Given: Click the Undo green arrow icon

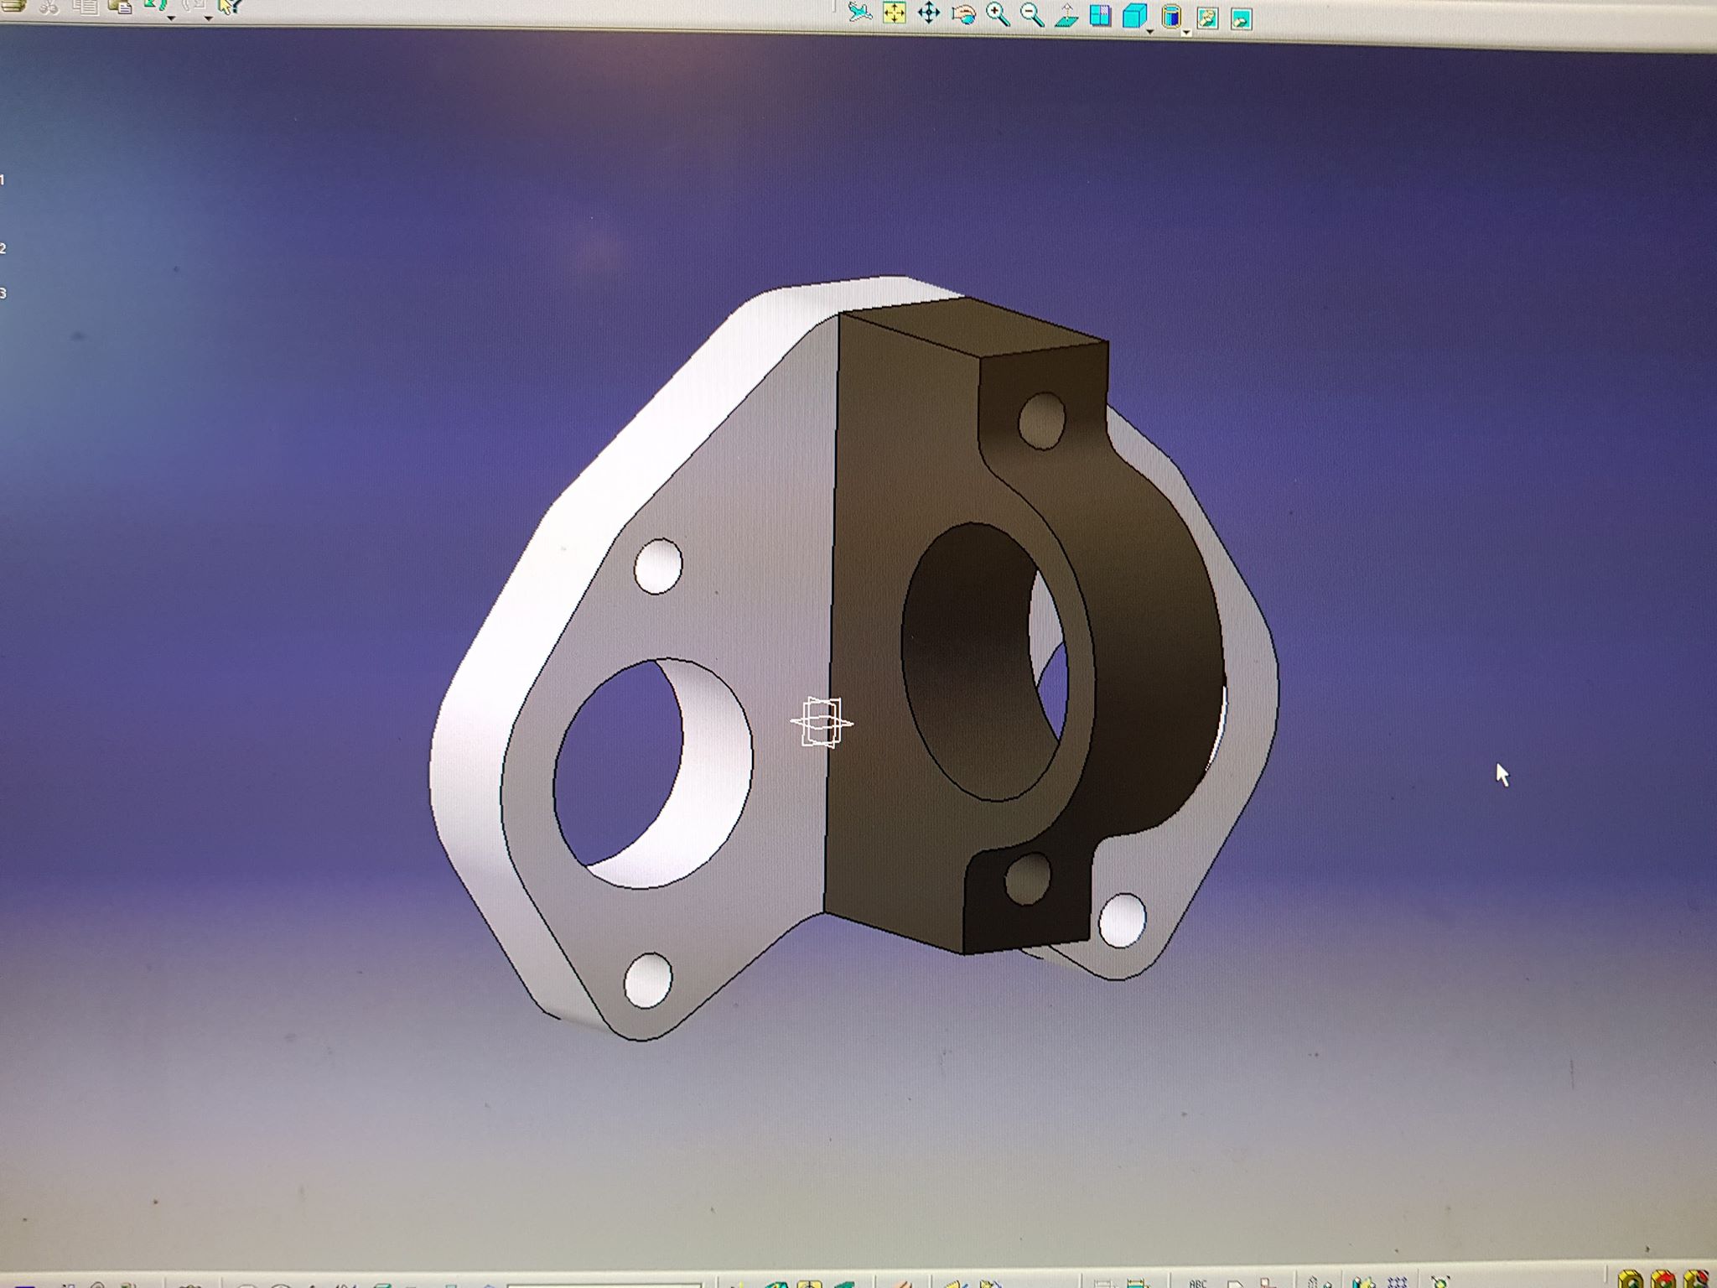Looking at the screenshot, I should [x=154, y=5].
